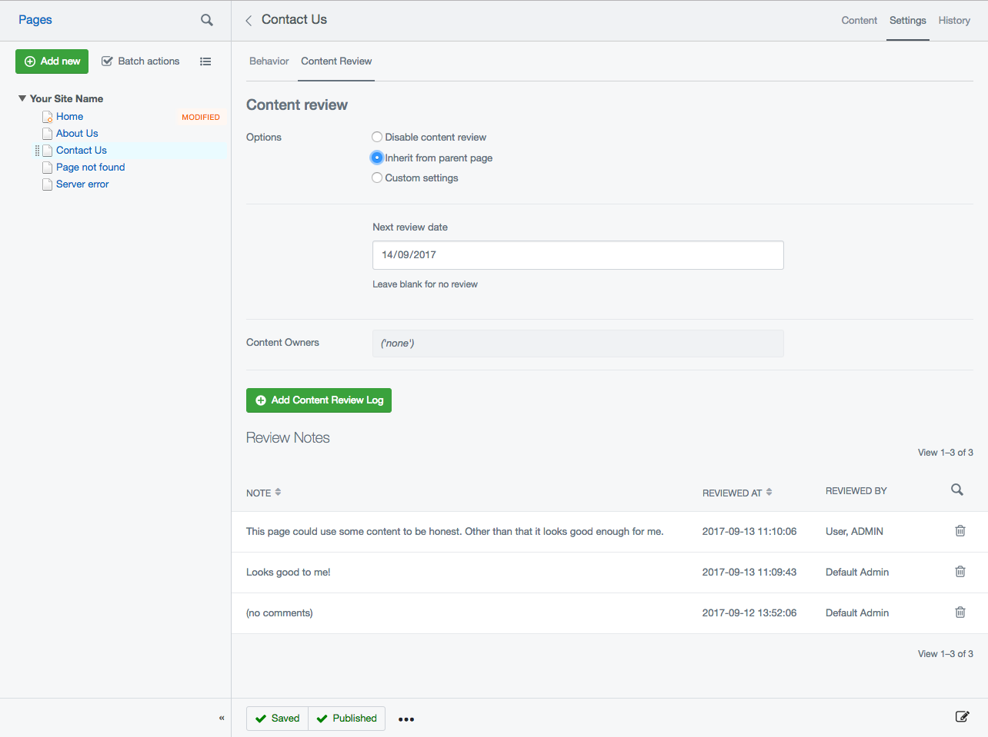Choose Custom settings for content review
This screenshot has height=737, width=988.
(377, 178)
